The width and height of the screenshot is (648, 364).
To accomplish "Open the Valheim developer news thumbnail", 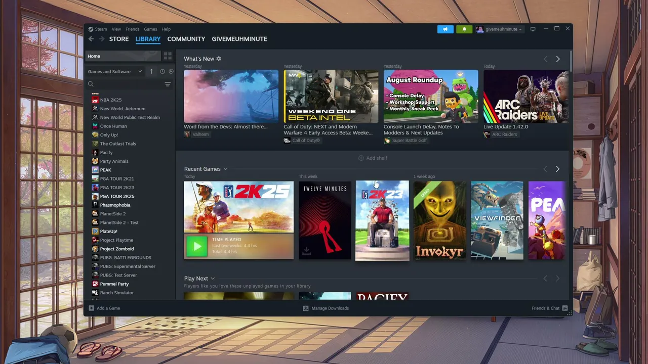I will (231, 96).
